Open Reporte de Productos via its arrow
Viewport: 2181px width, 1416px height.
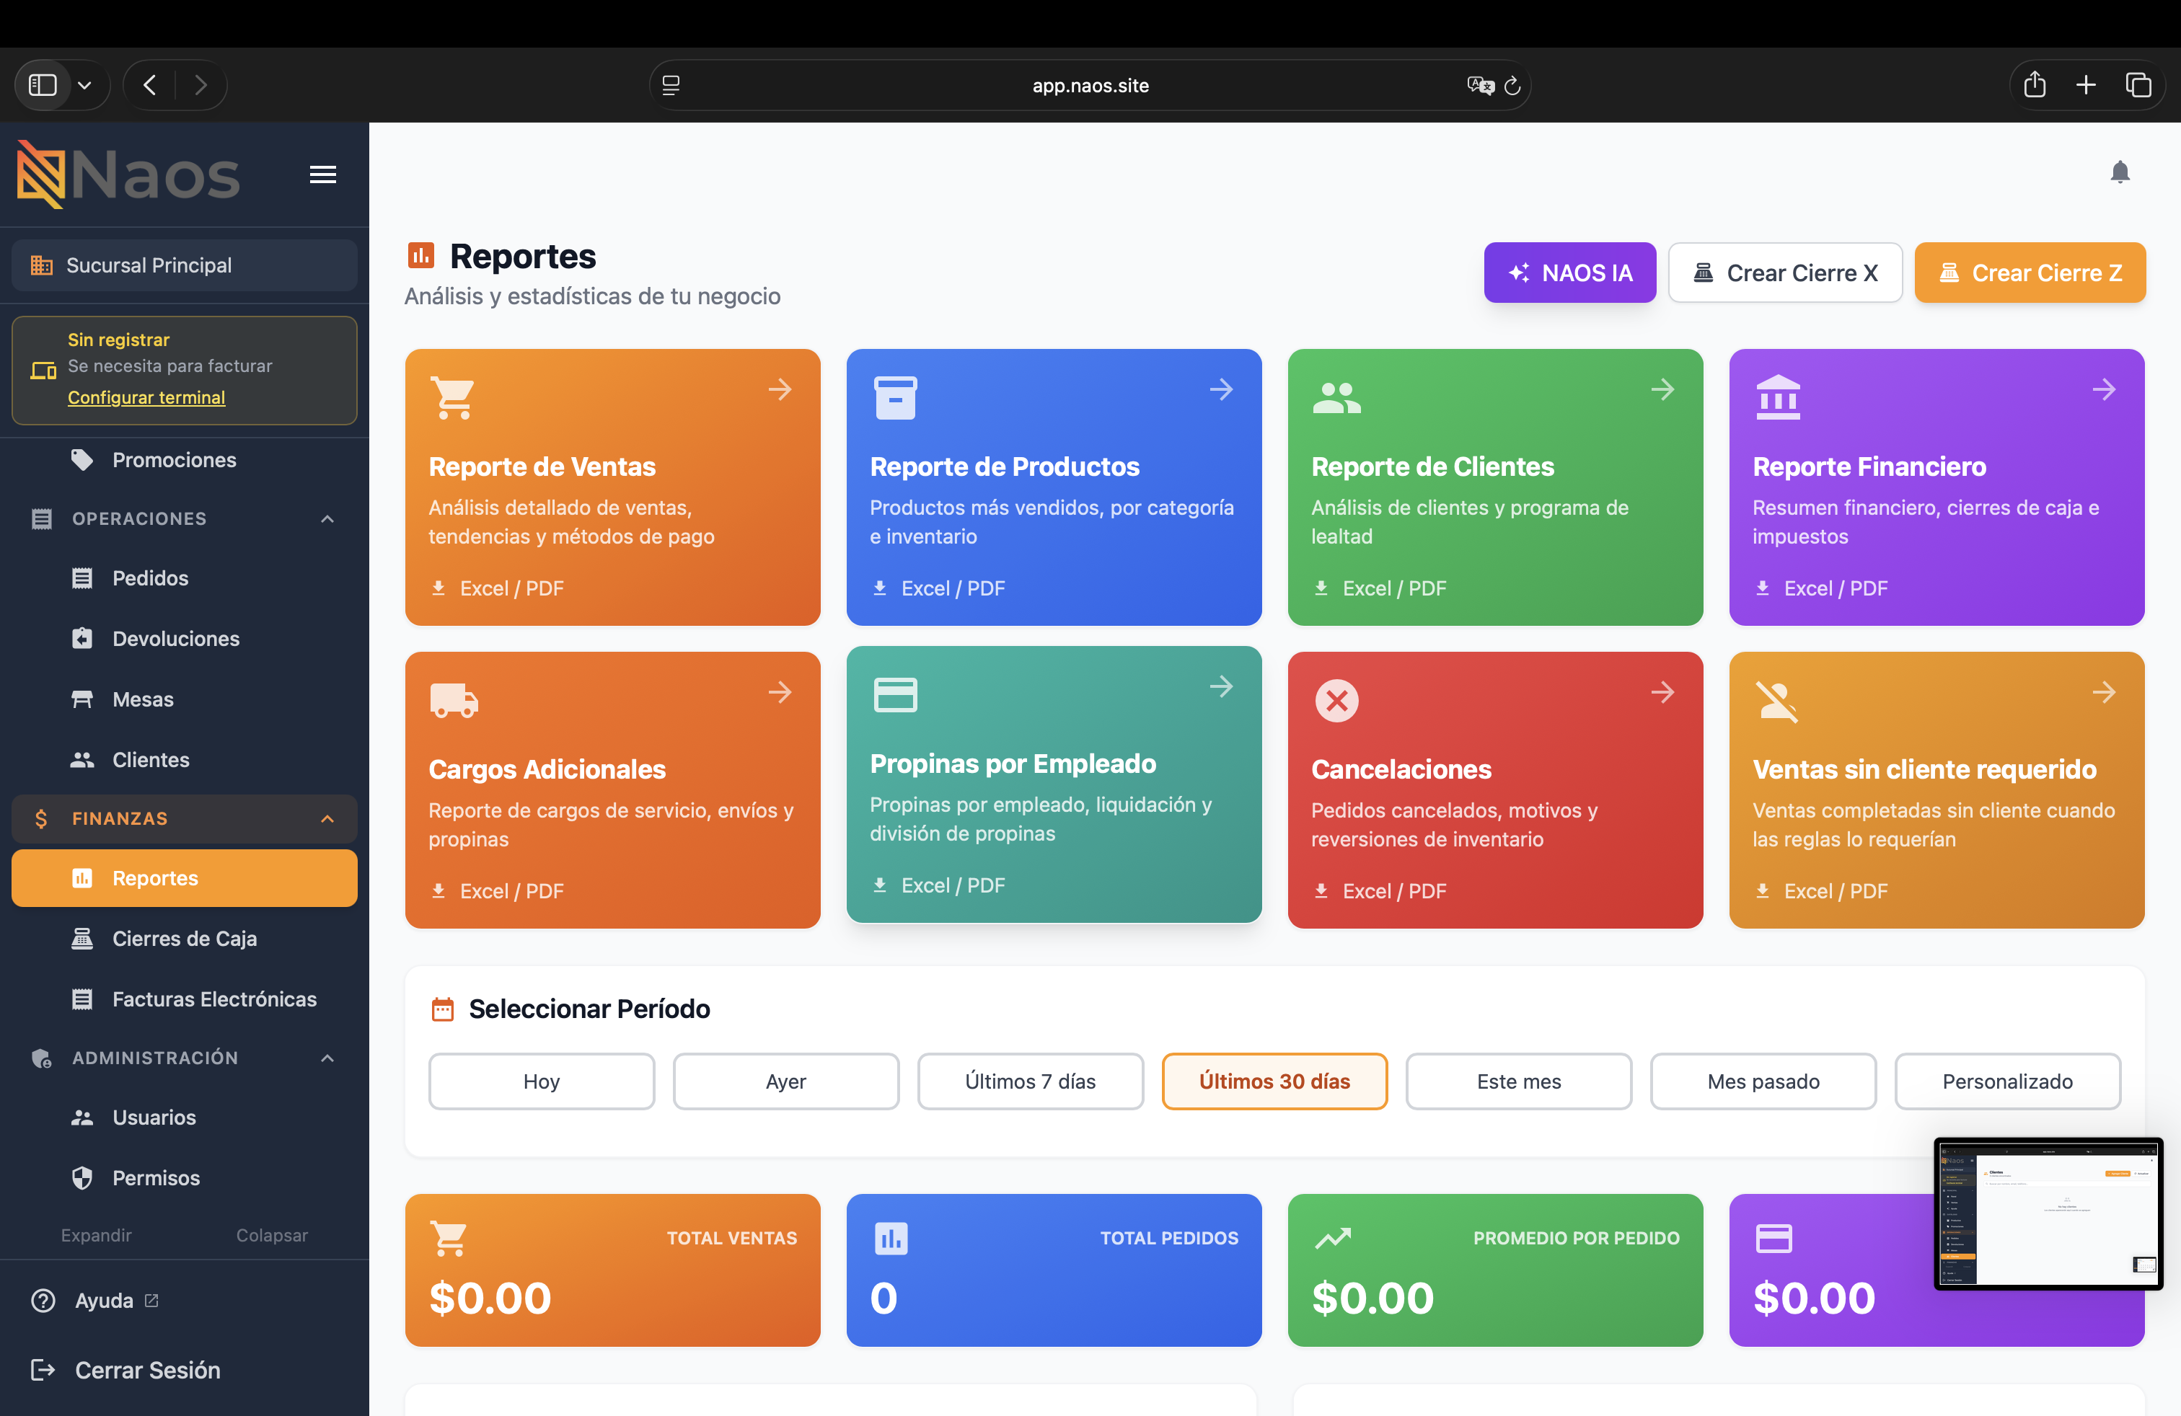click(x=1220, y=389)
